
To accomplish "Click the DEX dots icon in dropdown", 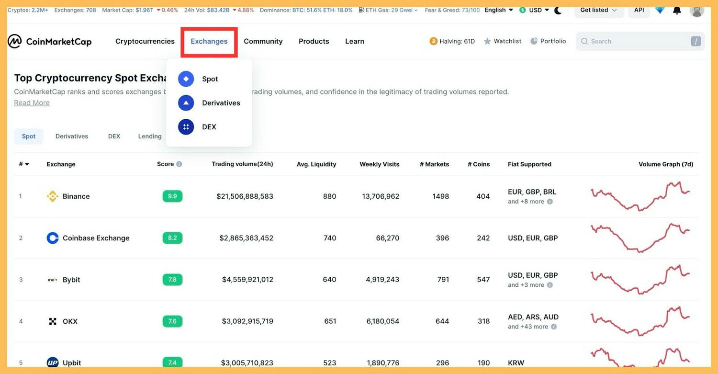I will click(x=186, y=127).
